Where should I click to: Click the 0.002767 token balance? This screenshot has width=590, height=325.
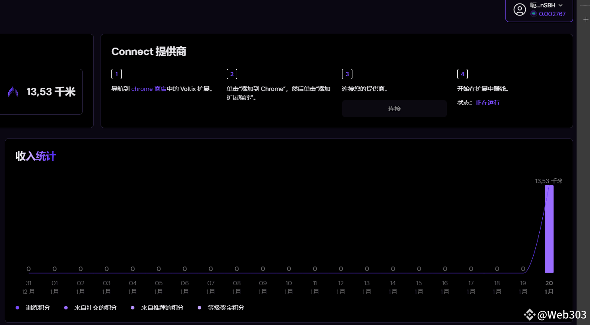click(x=552, y=14)
